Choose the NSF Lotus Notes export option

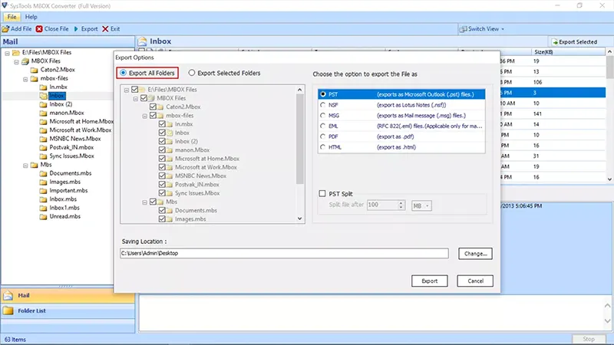pyautogui.click(x=322, y=105)
